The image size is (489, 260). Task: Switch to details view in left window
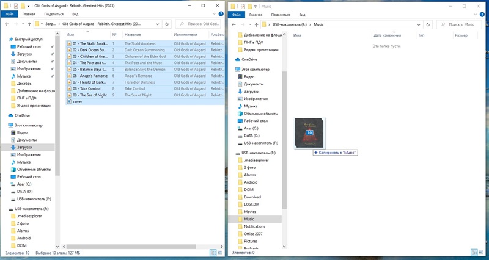coord(213,253)
